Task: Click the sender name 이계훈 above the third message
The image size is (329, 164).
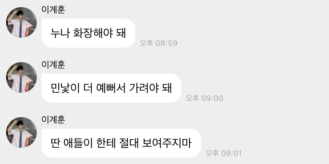Action: [x=53, y=120]
